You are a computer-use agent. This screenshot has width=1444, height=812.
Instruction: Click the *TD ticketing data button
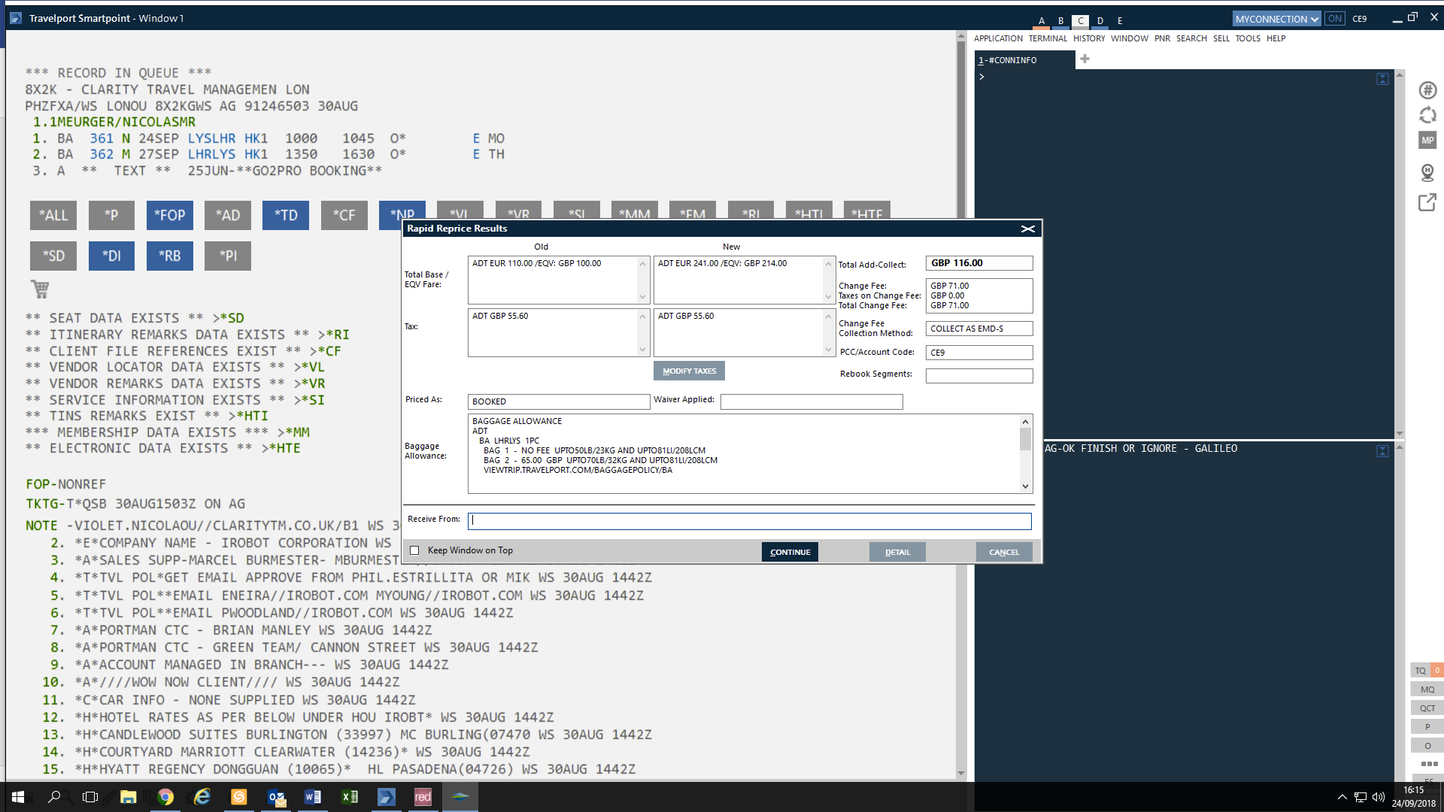(286, 215)
